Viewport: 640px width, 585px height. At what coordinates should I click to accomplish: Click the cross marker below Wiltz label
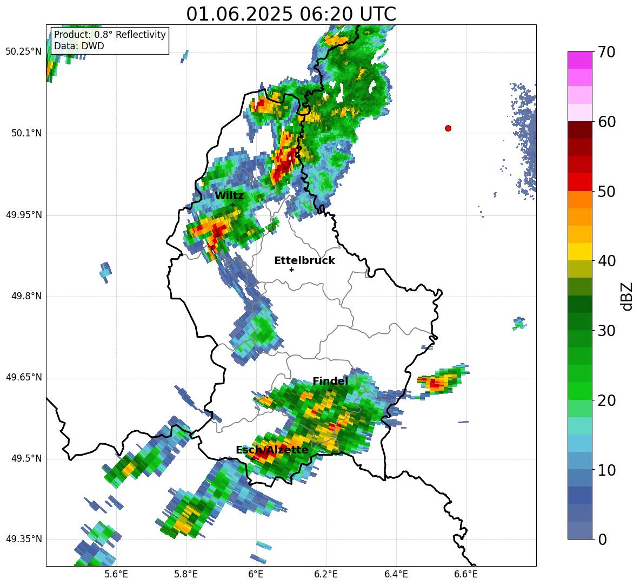coord(232,205)
